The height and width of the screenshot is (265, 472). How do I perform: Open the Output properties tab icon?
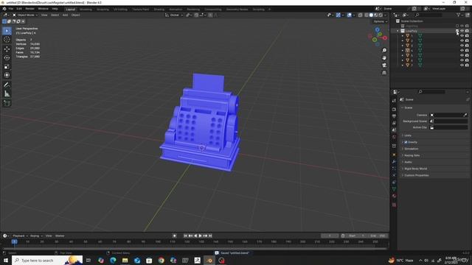tap(394, 116)
